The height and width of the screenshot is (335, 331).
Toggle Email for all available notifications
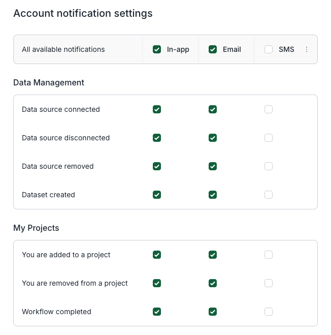click(x=213, y=49)
